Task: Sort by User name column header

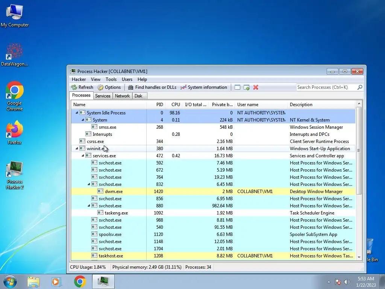Action: click(261, 105)
